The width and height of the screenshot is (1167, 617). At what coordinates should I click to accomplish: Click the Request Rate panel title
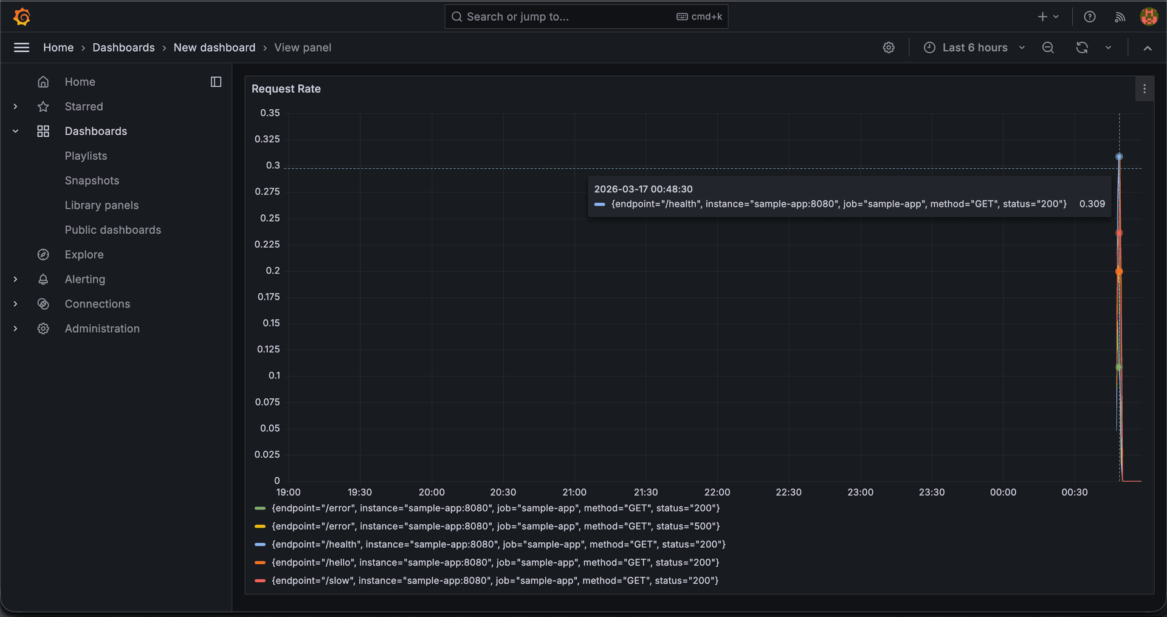coord(286,89)
